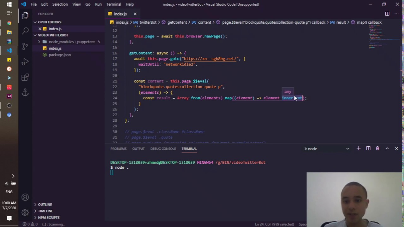Split the terminal panel
The height and width of the screenshot is (227, 404).
pos(368,148)
